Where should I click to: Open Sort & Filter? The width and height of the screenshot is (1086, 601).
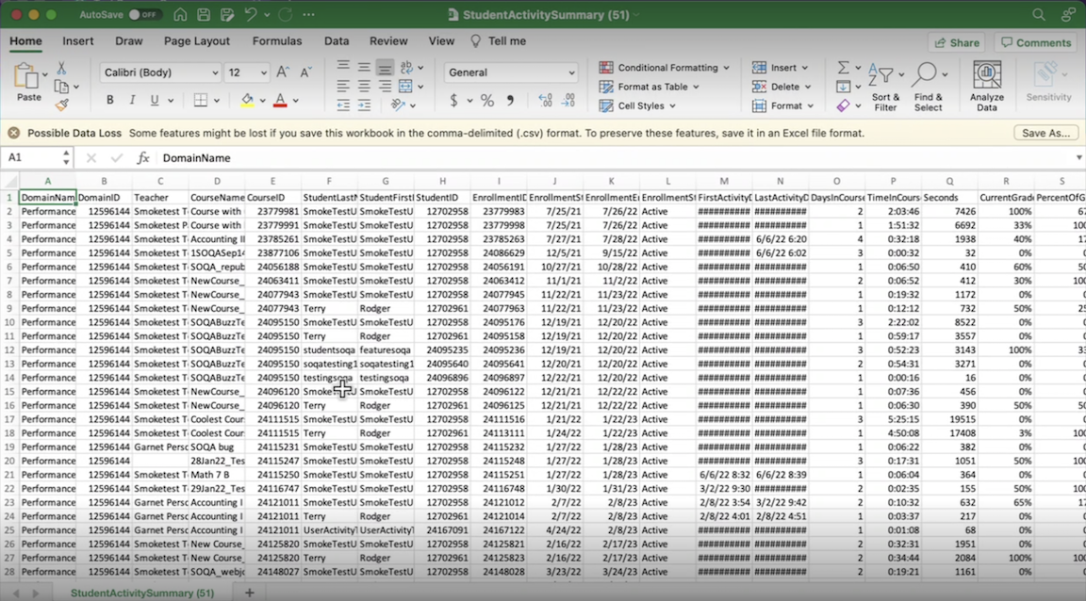(x=885, y=87)
